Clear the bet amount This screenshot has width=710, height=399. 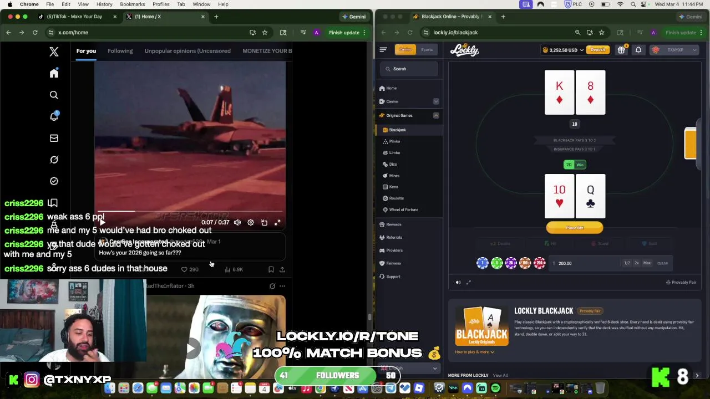662,263
